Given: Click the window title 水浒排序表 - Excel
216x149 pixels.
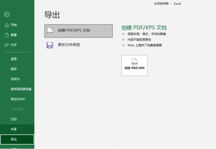Looking at the screenshot, I should 167,4.
